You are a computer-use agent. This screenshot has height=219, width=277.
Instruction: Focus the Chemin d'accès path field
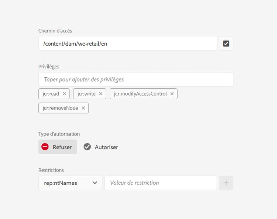(128, 43)
